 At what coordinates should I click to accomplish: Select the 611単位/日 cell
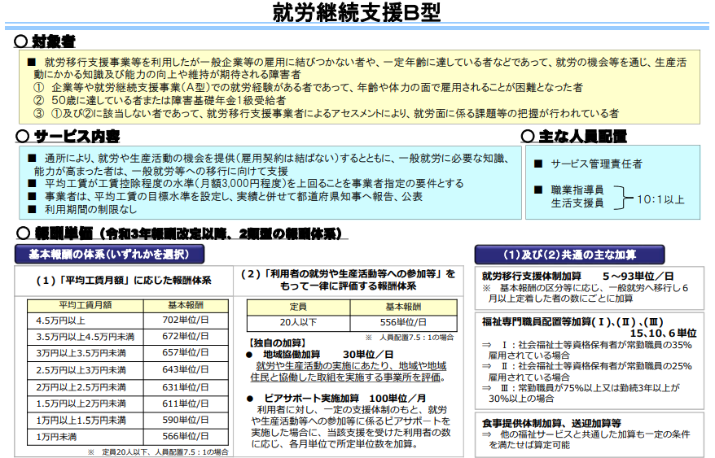coord(186,403)
